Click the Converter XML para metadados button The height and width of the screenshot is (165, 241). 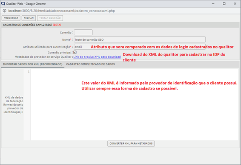[131, 143]
